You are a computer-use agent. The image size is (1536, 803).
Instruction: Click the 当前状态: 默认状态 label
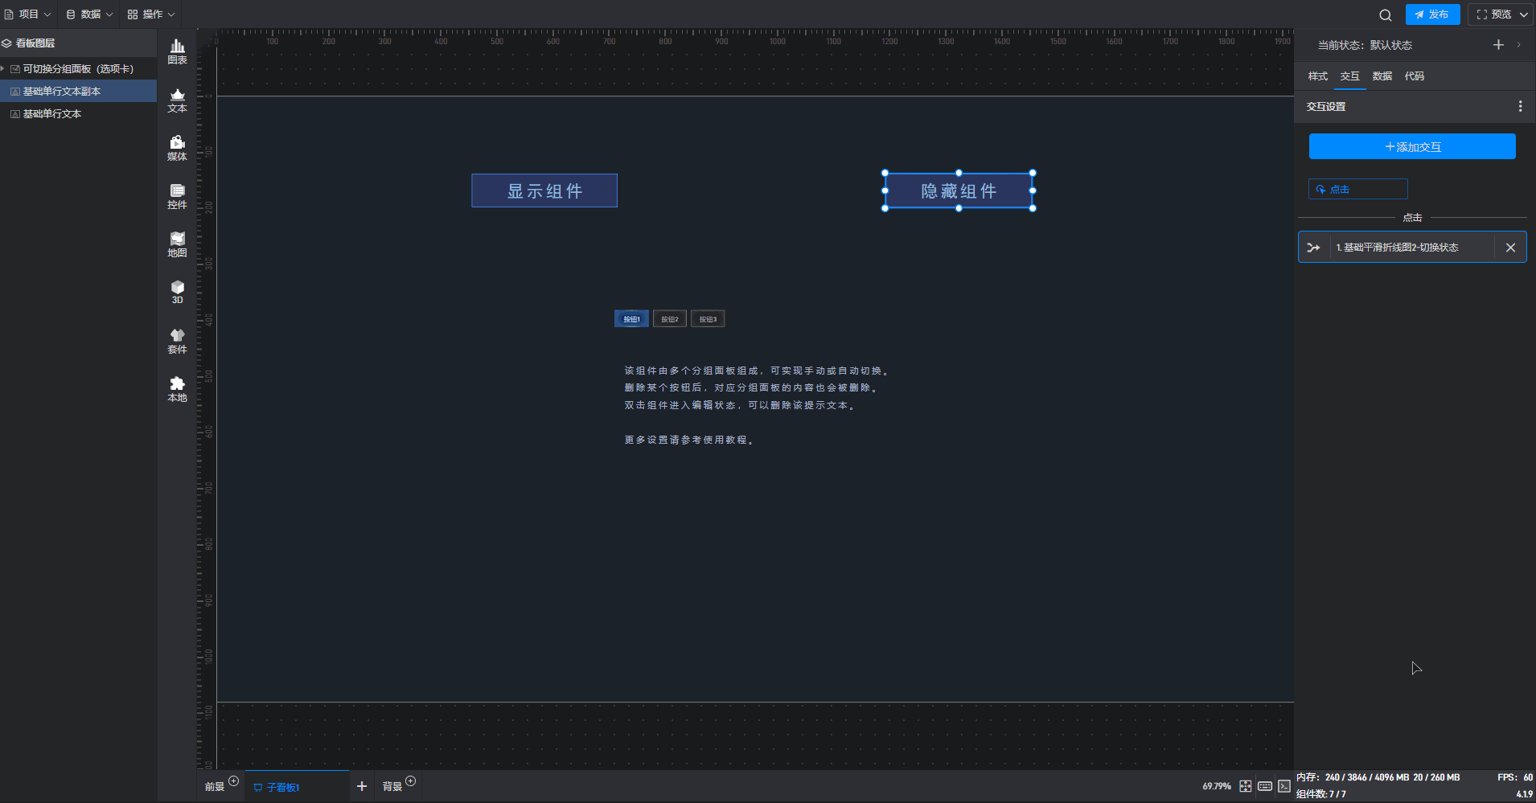pos(1365,45)
